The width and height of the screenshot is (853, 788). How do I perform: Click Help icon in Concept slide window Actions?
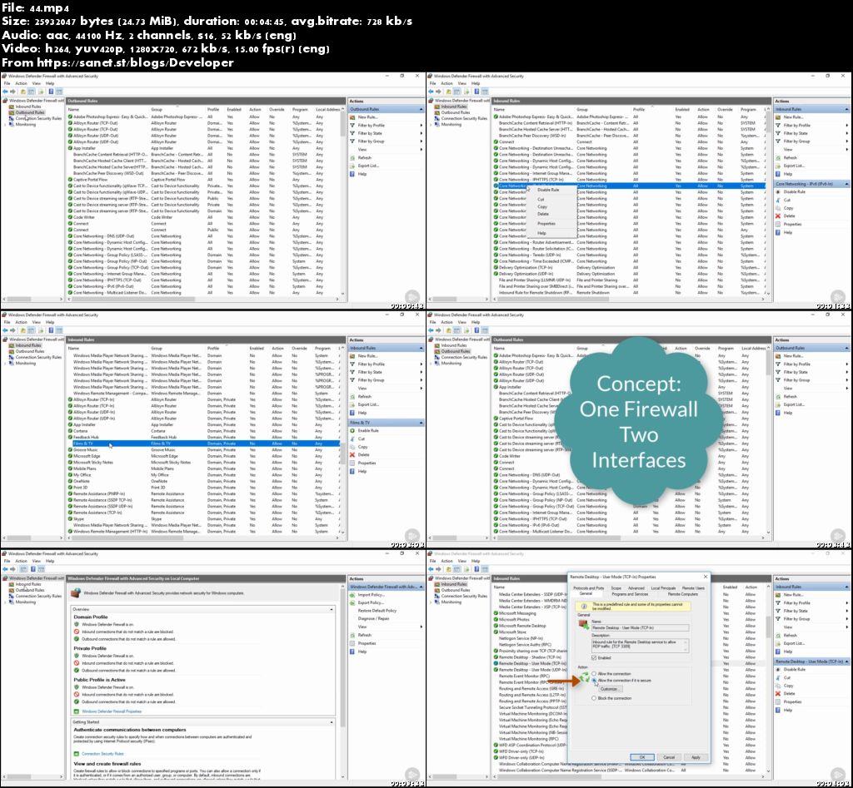tap(778, 413)
